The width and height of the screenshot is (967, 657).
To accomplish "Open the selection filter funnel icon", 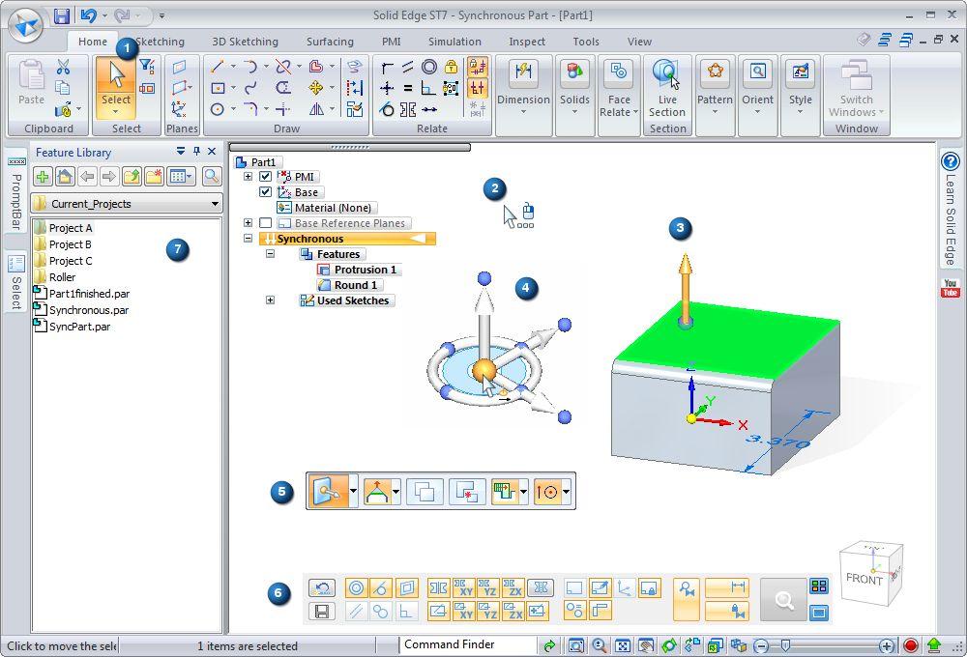I will click(x=147, y=66).
